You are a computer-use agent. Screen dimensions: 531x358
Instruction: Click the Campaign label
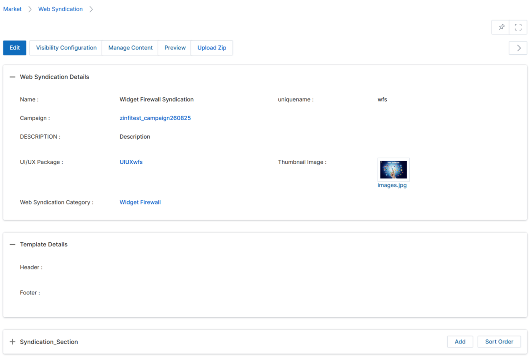(35, 118)
